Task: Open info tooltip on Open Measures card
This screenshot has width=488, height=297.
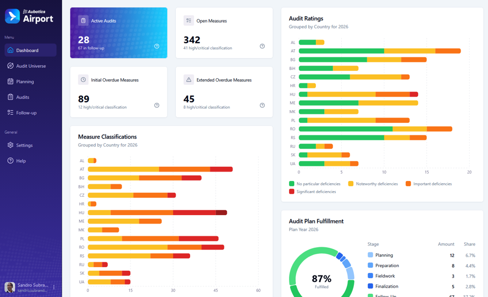Action: [x=262, y=46]
